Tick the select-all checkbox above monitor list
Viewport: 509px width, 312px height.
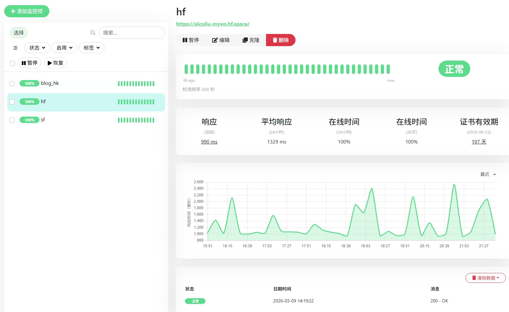[13, 63]
